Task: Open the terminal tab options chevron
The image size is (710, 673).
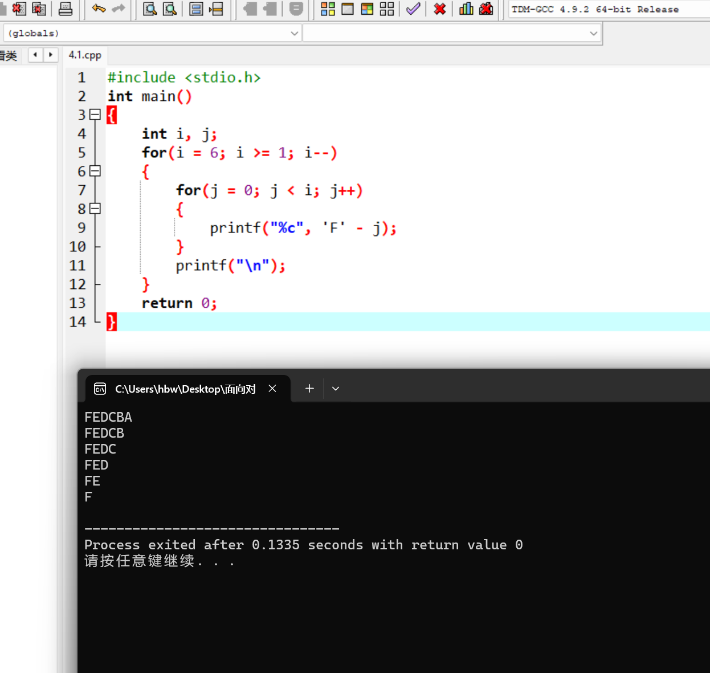Action: 336,389
